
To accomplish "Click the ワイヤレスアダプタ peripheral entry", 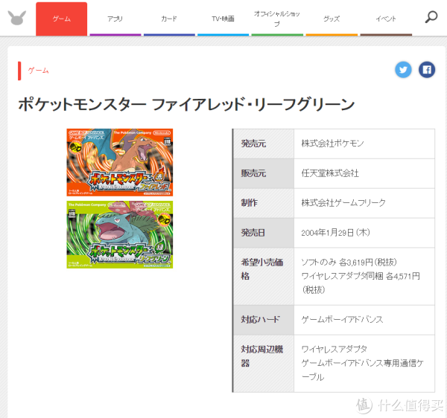I will [x=334, y=349].
